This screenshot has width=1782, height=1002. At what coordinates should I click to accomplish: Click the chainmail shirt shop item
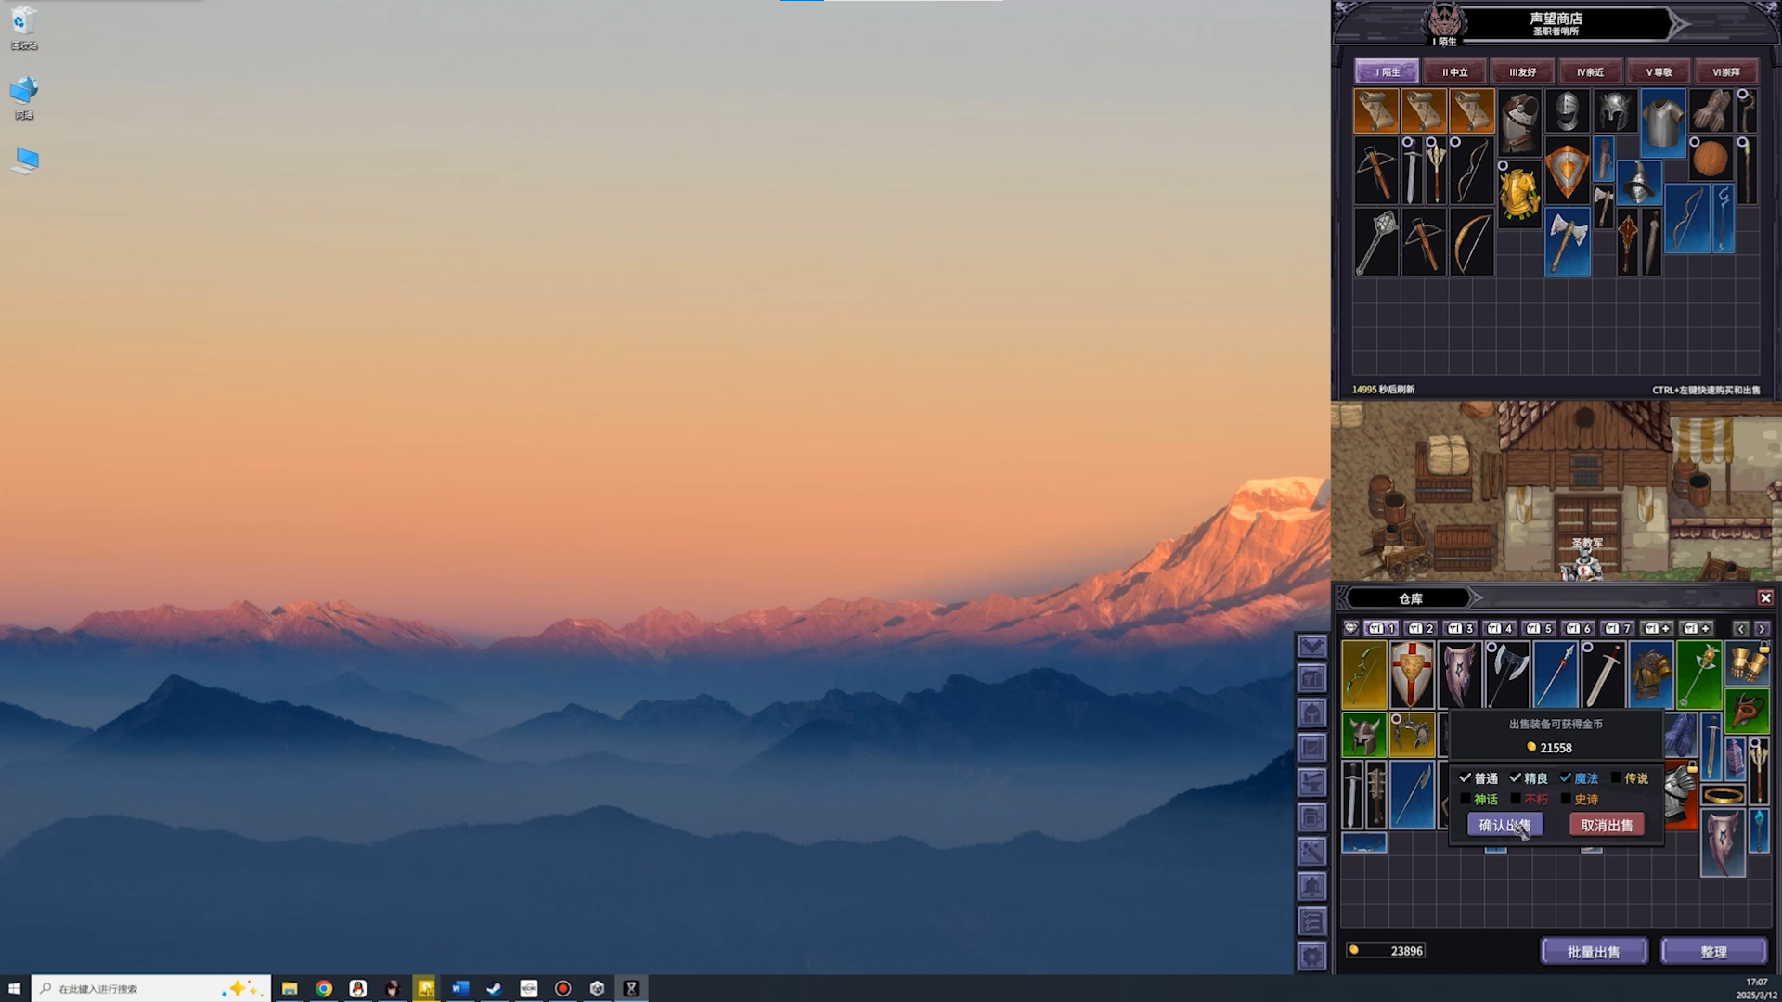pos(1662,122)
